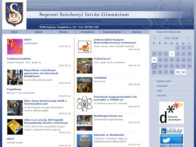The width and height of the screenshot is (196, 147).
Task: Click the SSG school crest logo
Action: 14,15
